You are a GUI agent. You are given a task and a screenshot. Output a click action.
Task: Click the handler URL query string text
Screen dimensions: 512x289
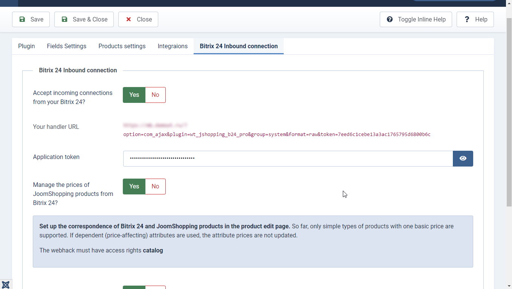277,135
